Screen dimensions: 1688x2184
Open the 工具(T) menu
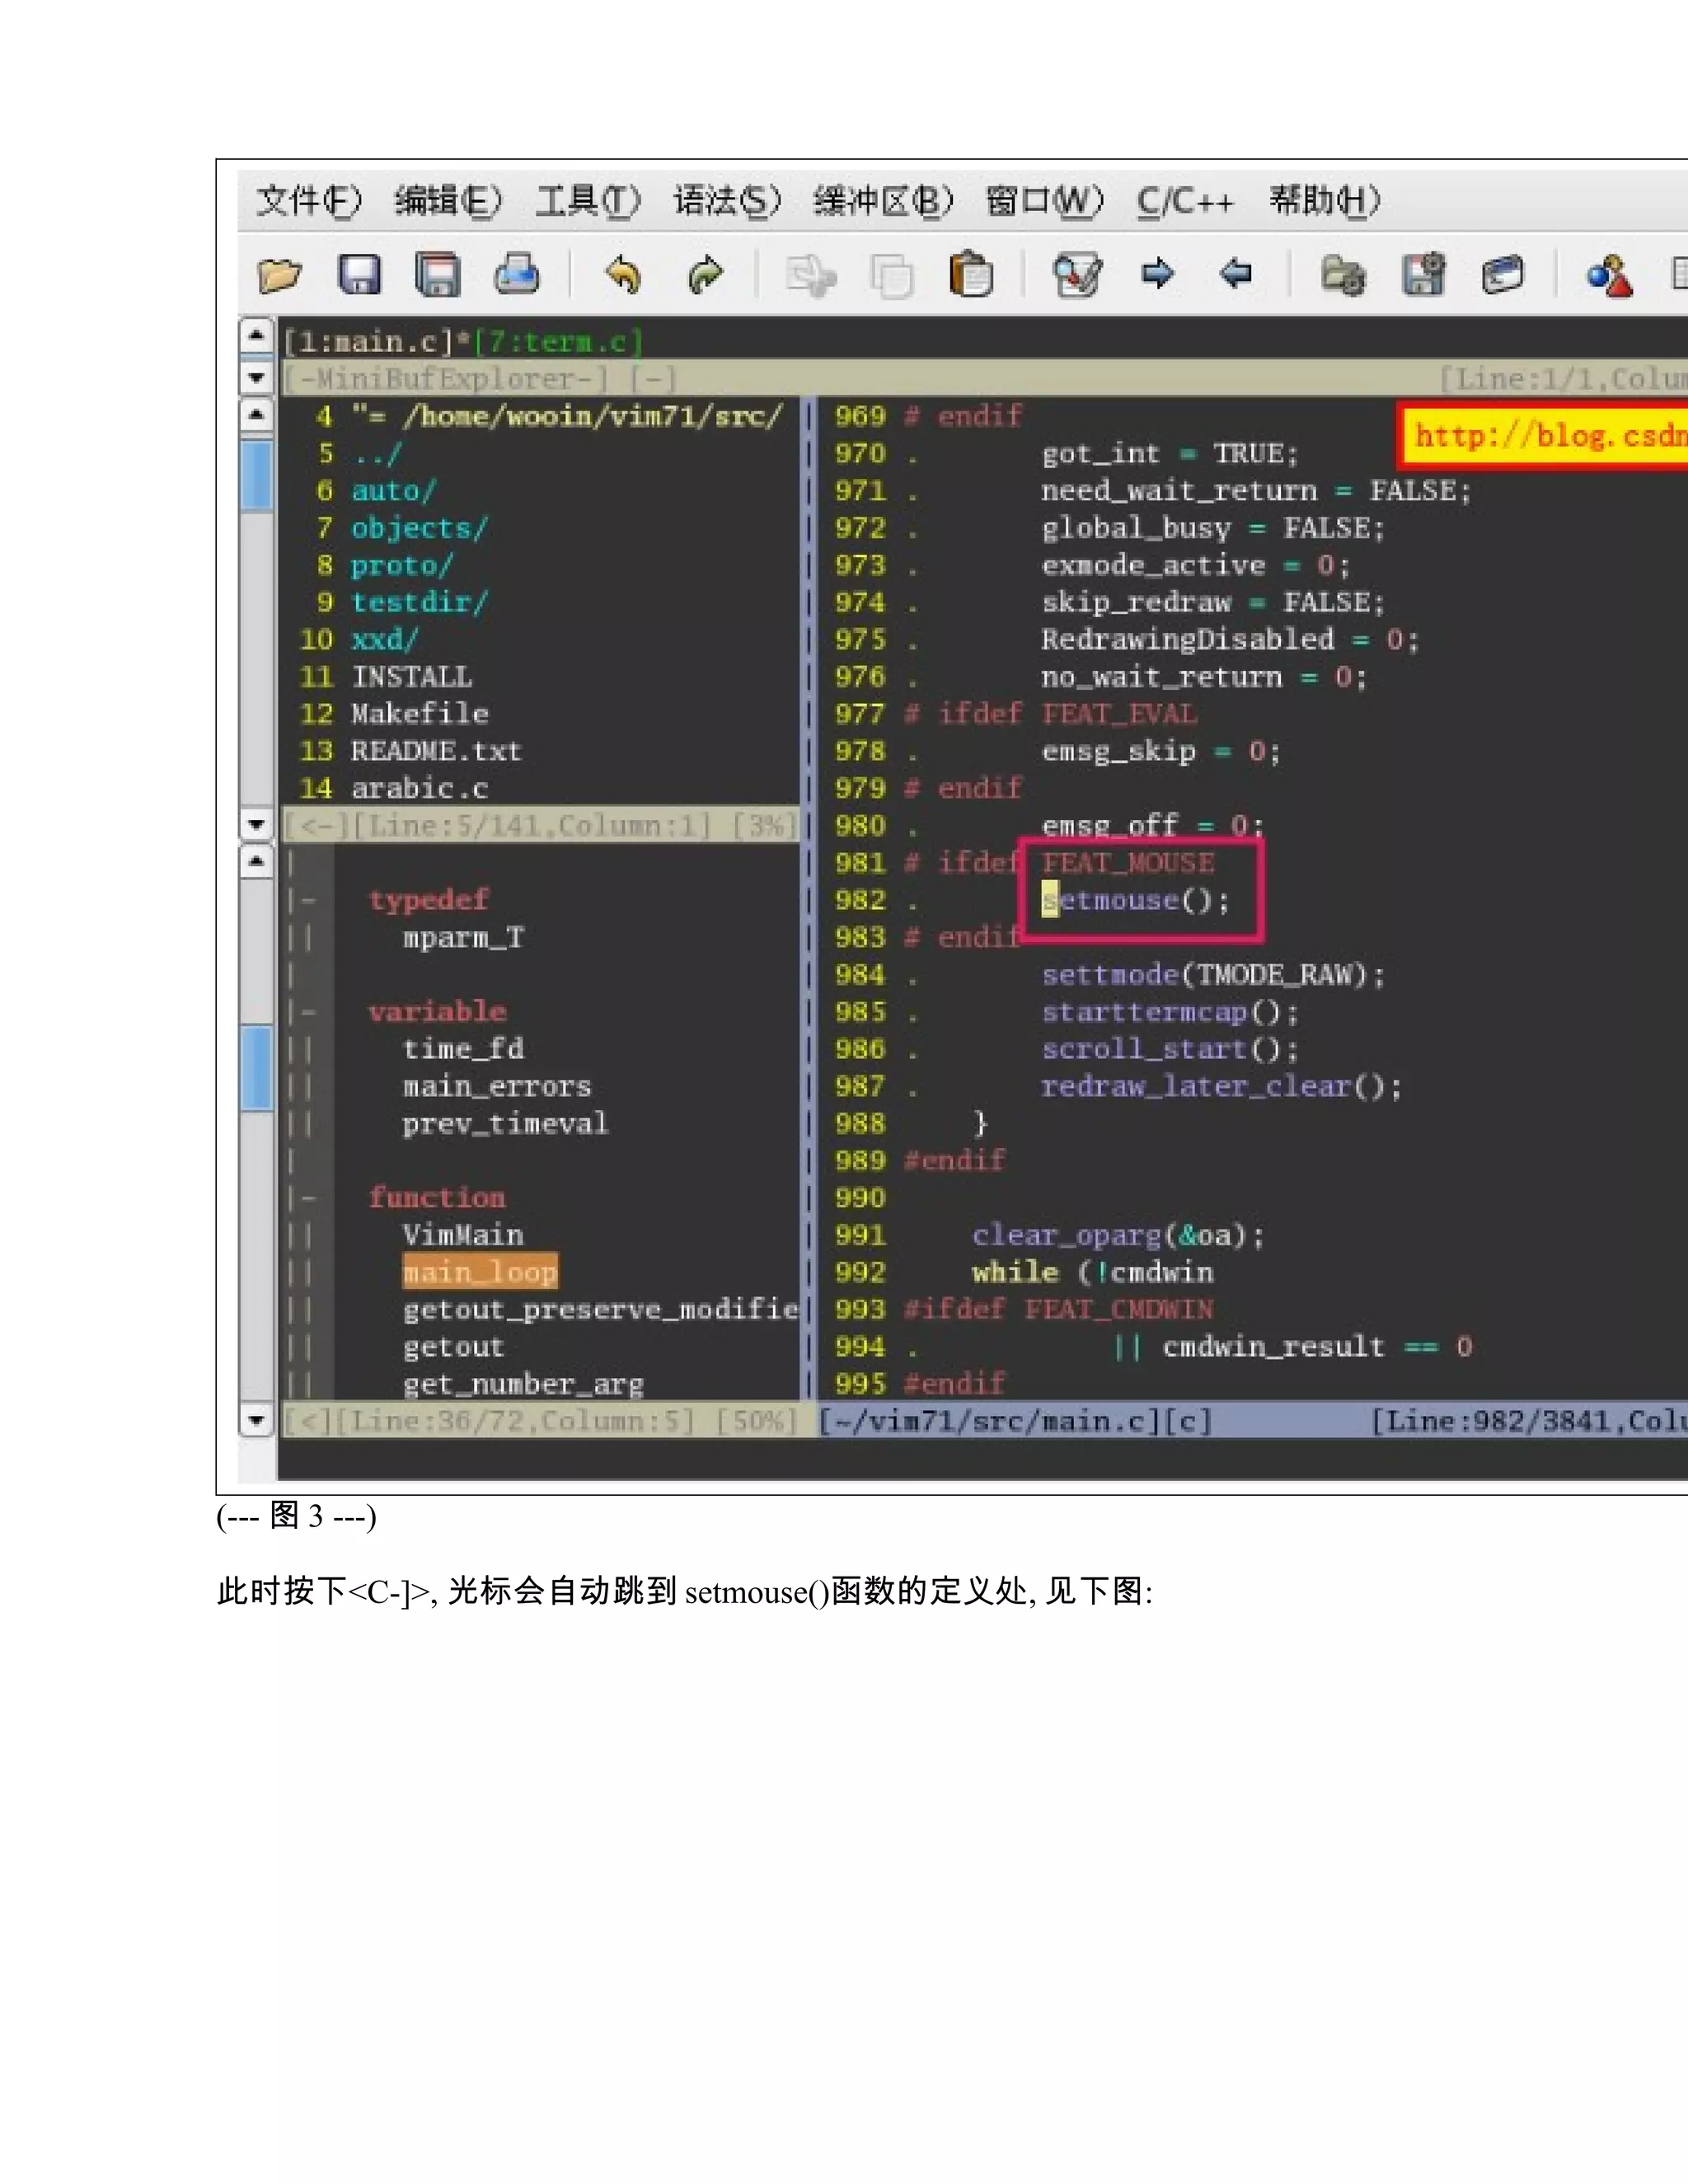pos(587,201)
